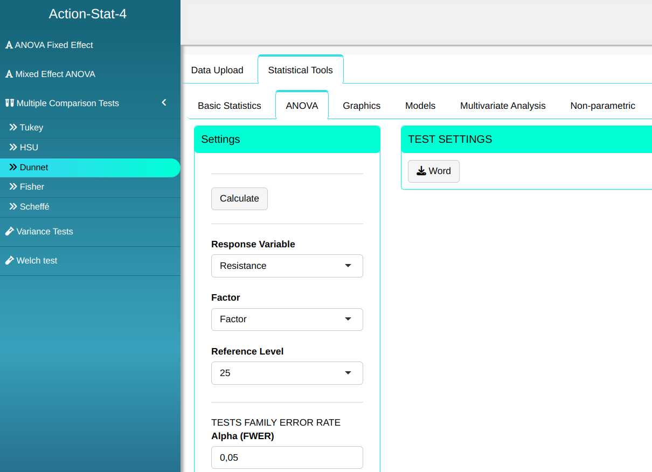Open the Reference Level dropdown
The width and height of the screenshot is (652, 472).
coord(287,373)
